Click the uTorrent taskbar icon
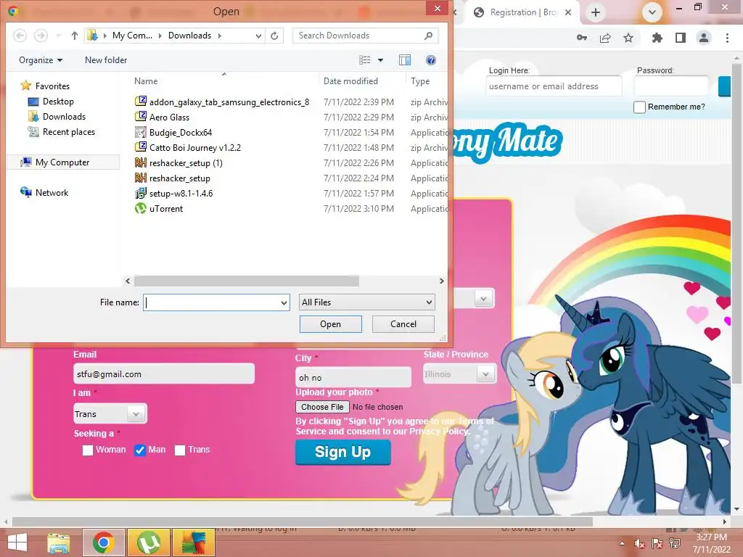This screenshot has width=743, height=557. click(x=148, y=542)
